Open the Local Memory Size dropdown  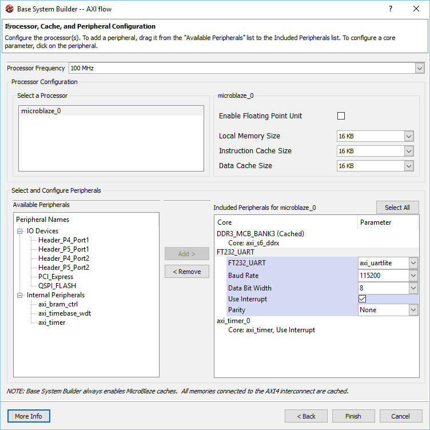[x=408, y=136]
